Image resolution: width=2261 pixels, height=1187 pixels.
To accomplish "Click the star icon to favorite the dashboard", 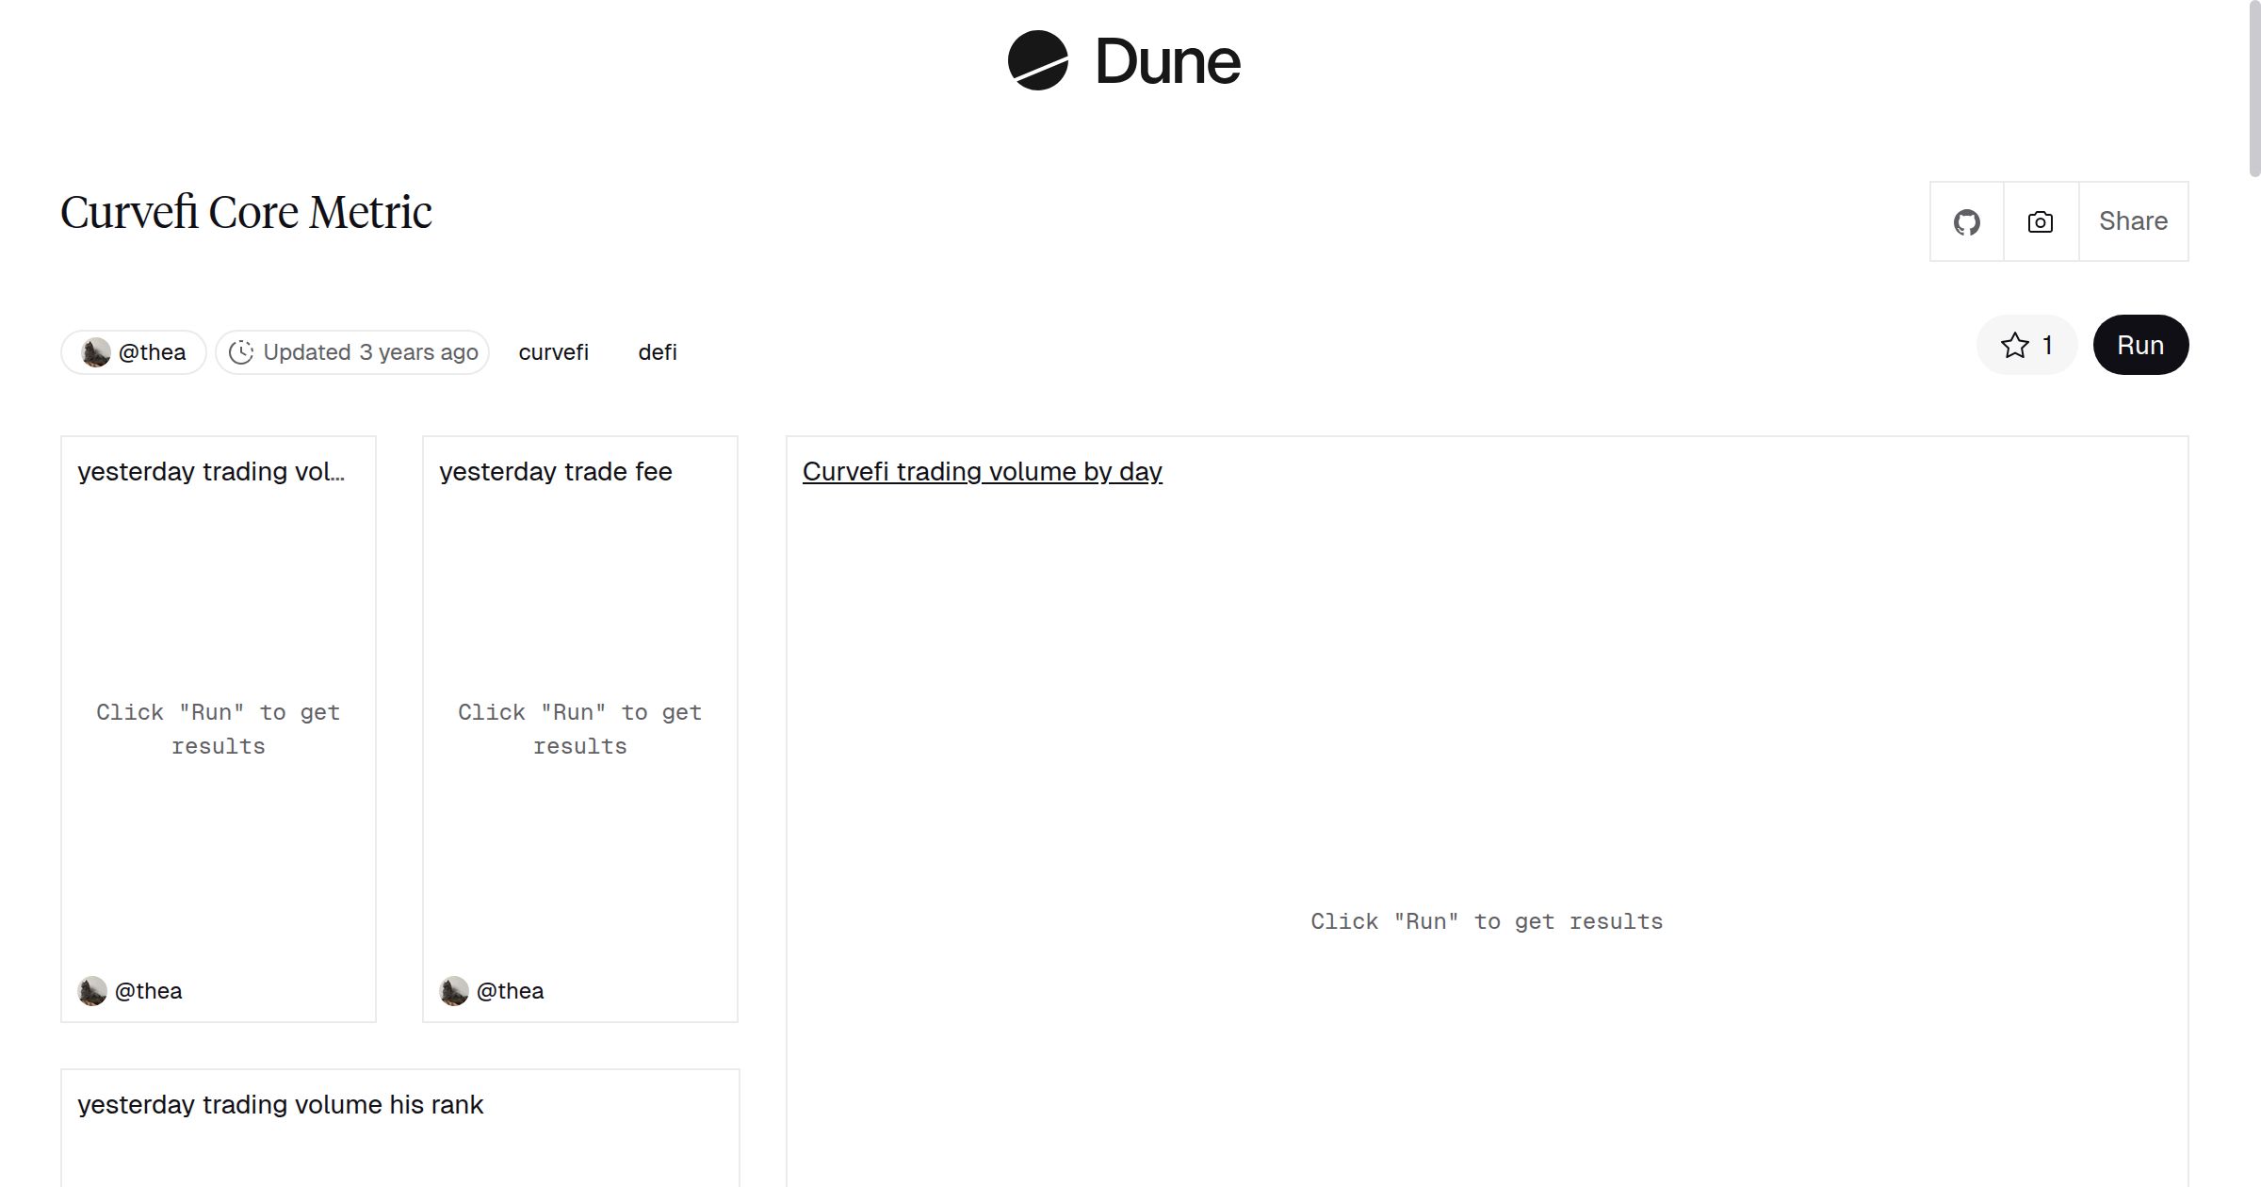I will pyautogui.click(x=2013, y=344).
